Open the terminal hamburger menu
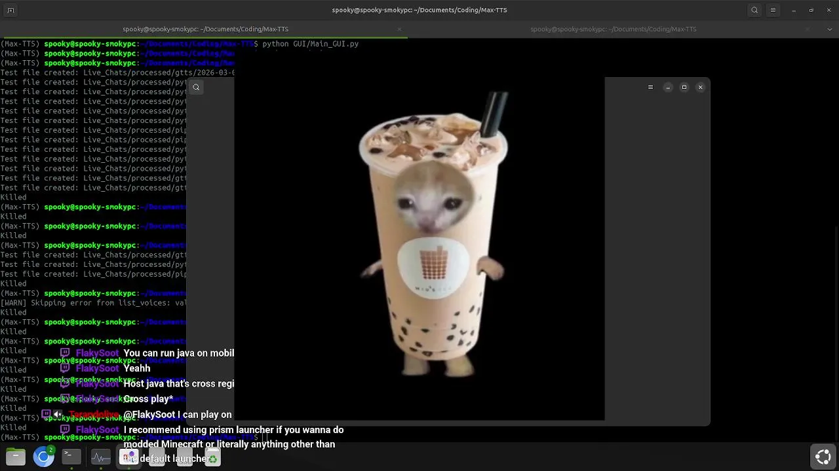 (773, 10)
